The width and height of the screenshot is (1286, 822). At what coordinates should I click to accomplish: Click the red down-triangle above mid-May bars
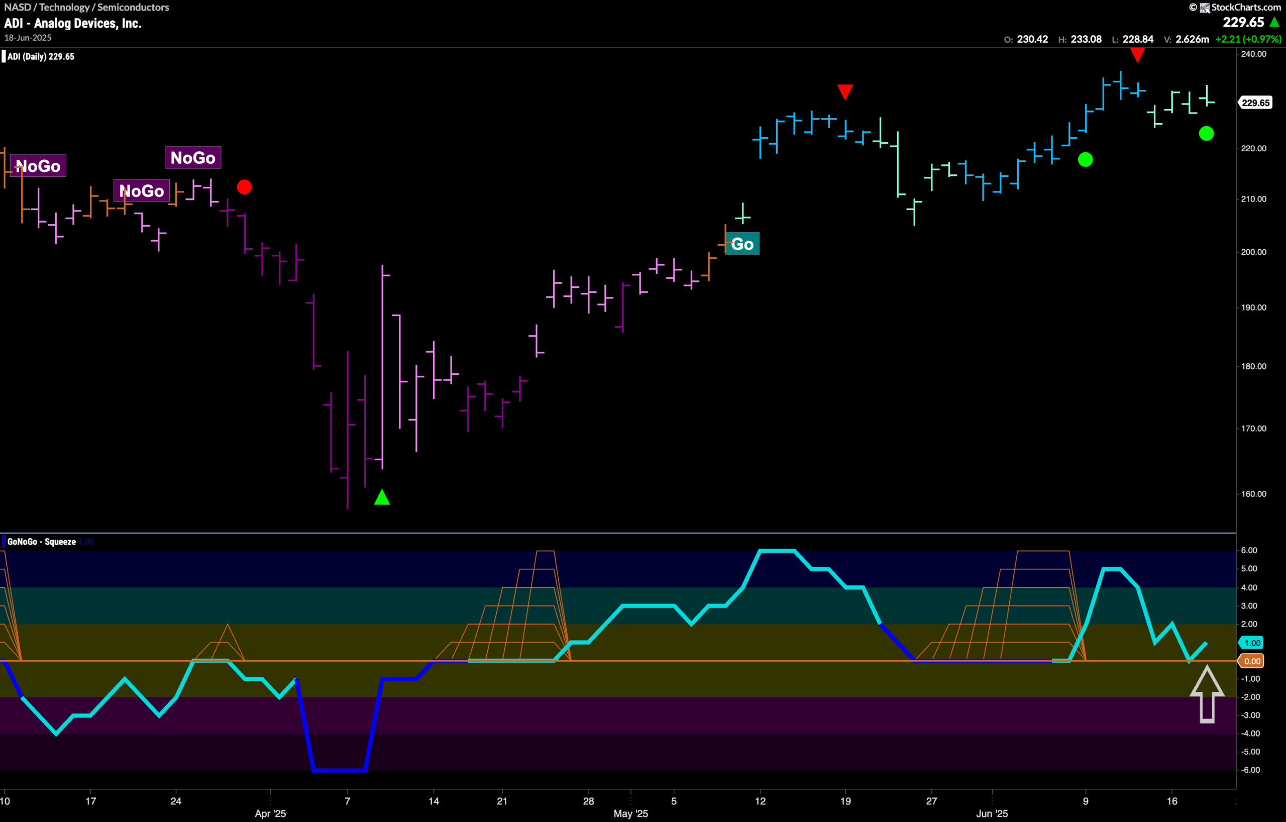point(845,92)
